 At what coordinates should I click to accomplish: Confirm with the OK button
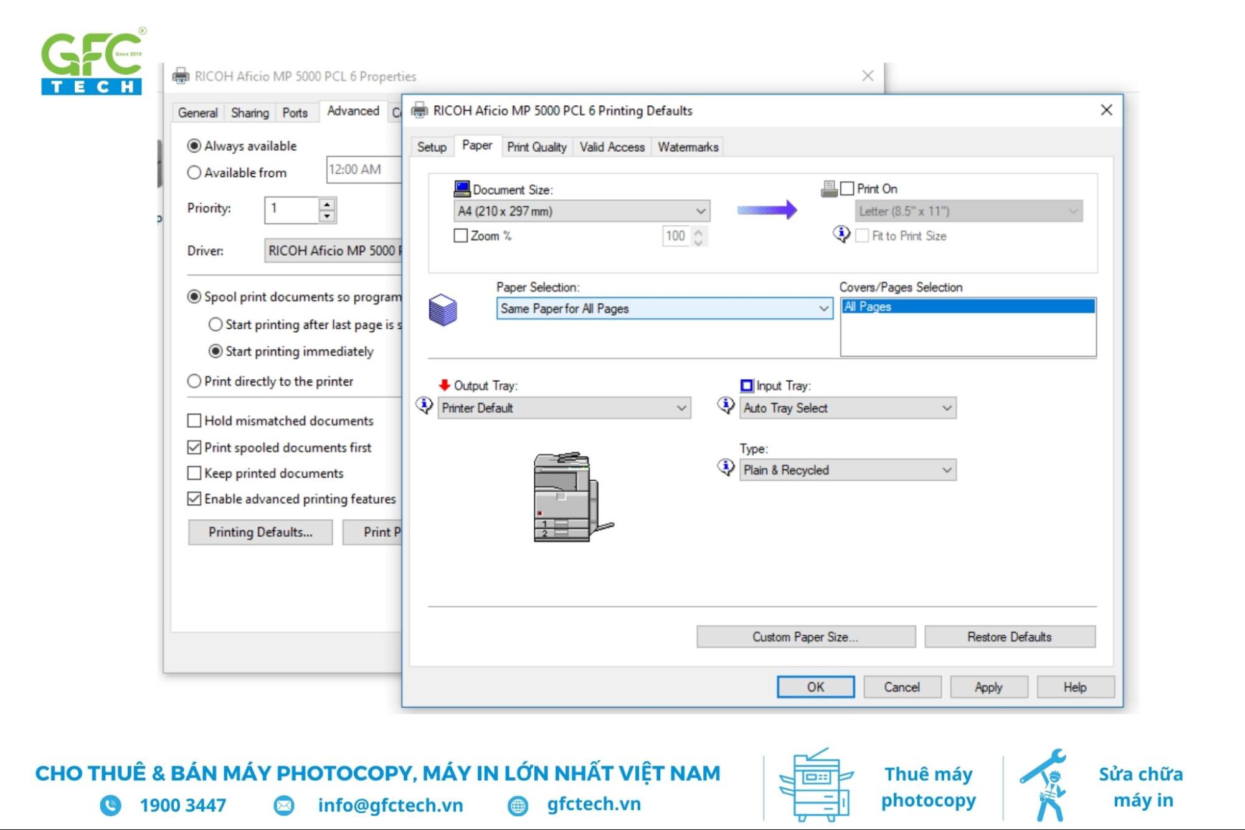pyautogui.click(x=815, y=687)
